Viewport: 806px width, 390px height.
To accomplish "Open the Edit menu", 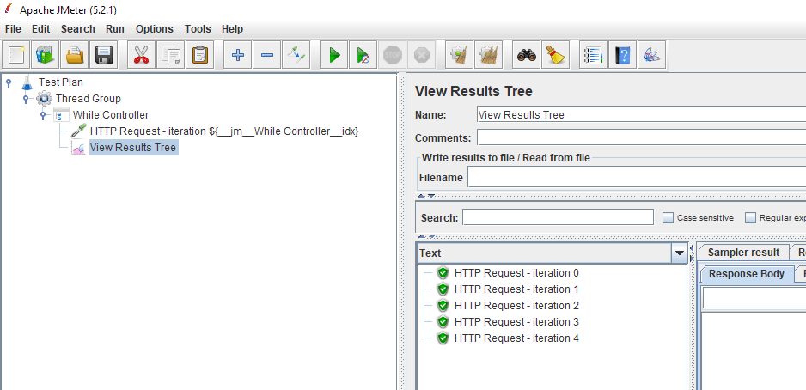I will click(40, 29).
